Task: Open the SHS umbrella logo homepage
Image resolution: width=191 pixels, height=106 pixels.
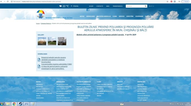Action: click(x=41, y=14)
